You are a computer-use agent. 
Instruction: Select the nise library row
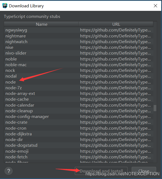click(x=79, y=47)
